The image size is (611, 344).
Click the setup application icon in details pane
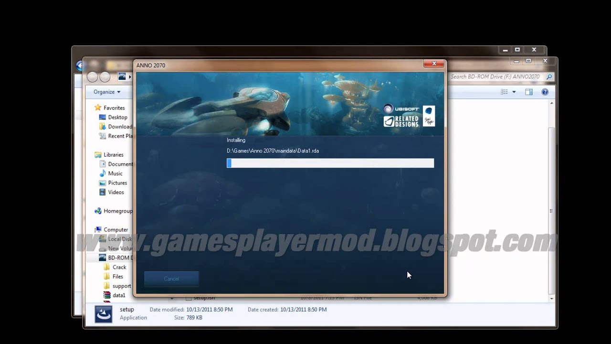tap(104, 314)
